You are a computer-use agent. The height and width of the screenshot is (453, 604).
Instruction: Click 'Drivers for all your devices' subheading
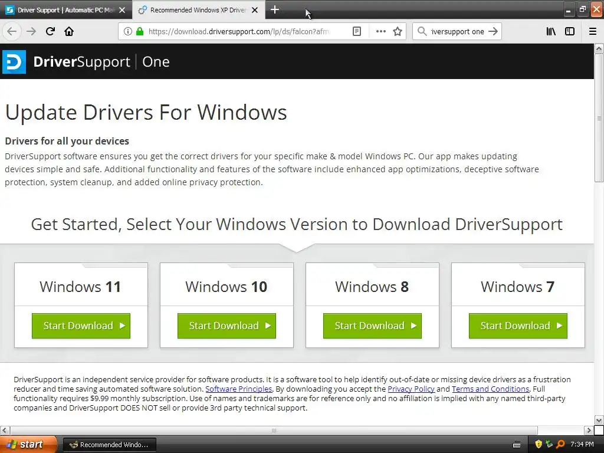pos(67,141)
